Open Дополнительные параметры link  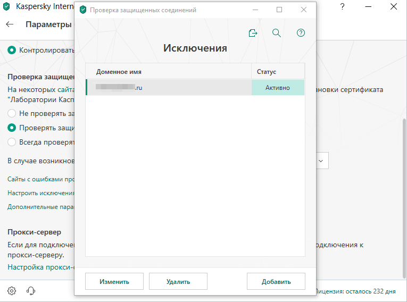[x=41, y=207]
